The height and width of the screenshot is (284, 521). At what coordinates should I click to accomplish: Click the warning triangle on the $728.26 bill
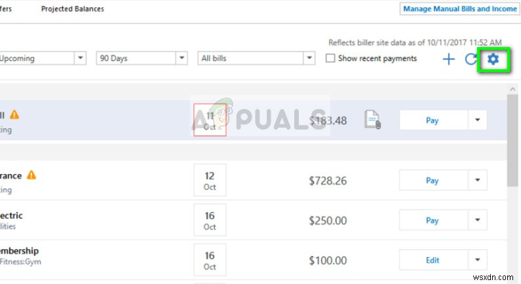coord(31,175)
